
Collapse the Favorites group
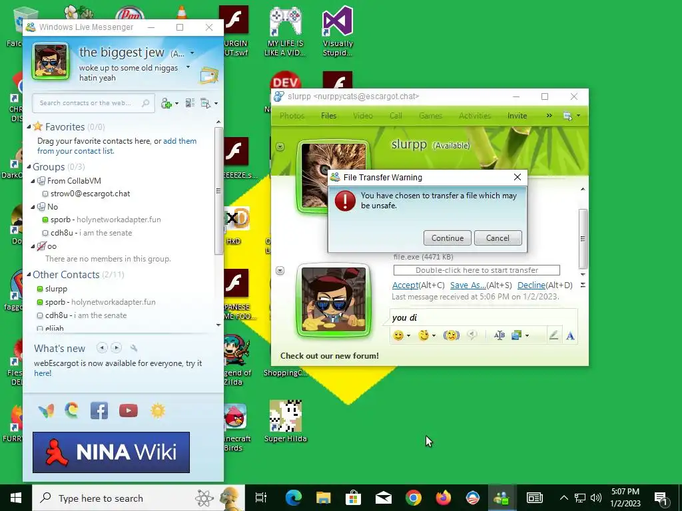coord(29,127)
